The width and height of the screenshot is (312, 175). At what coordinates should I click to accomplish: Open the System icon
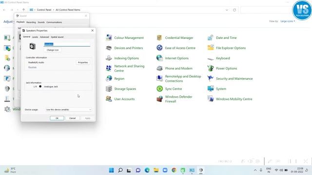[x=211, y=88]
